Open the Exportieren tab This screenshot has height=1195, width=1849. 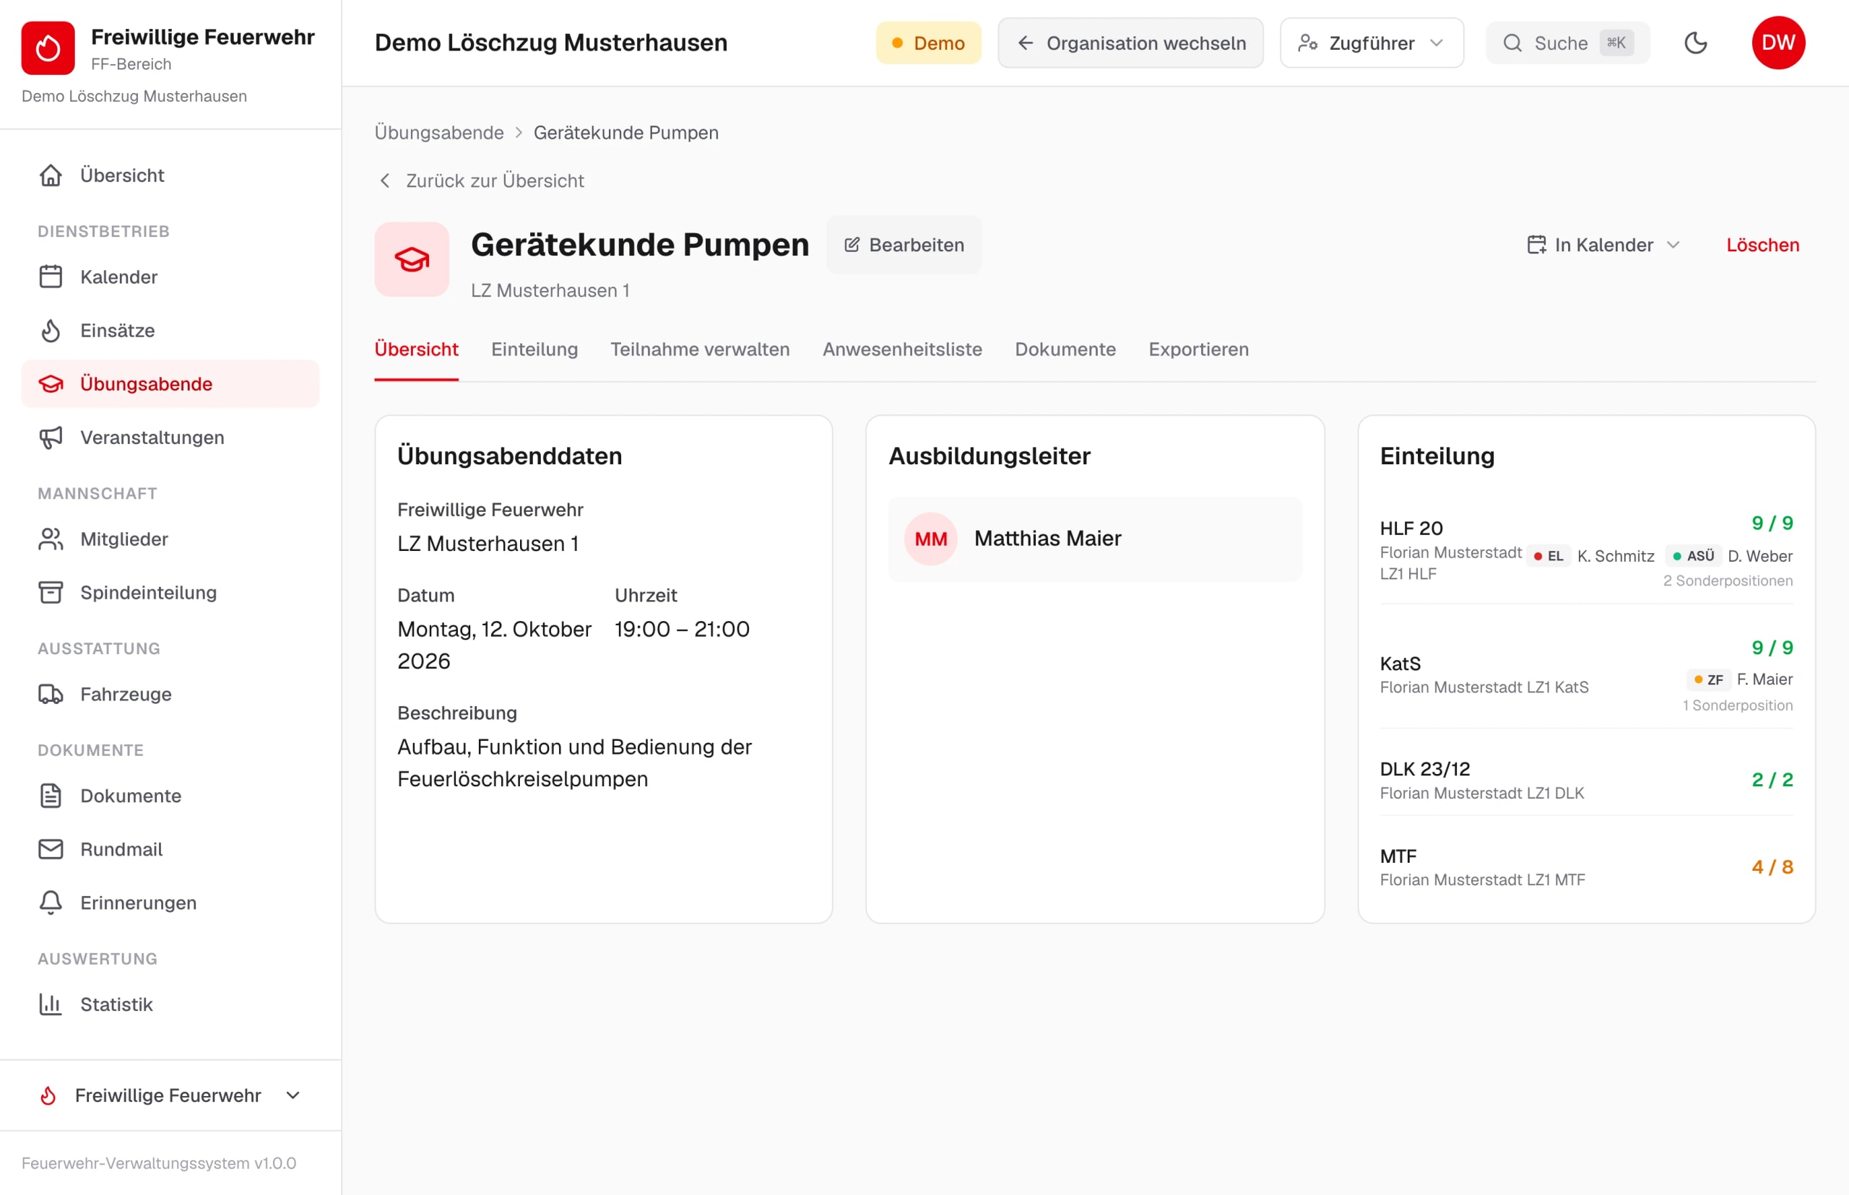click(1198, 349)
